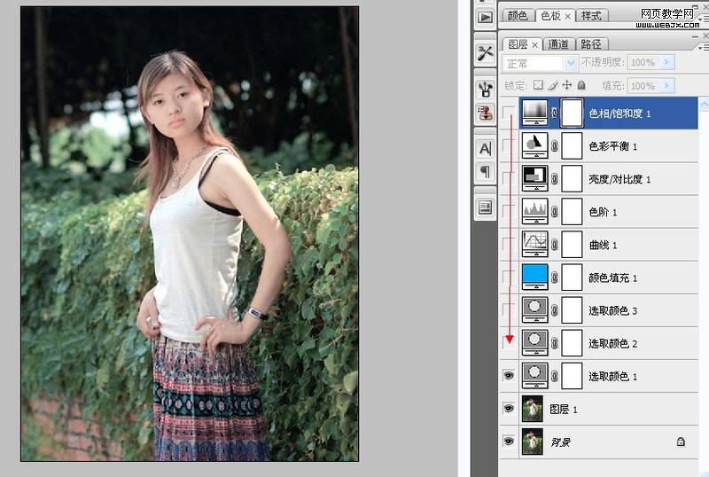Image resolution: width=709 pixels, height=477 pixels.
Task: Close the 图层 tab
Action: [535, 45]
